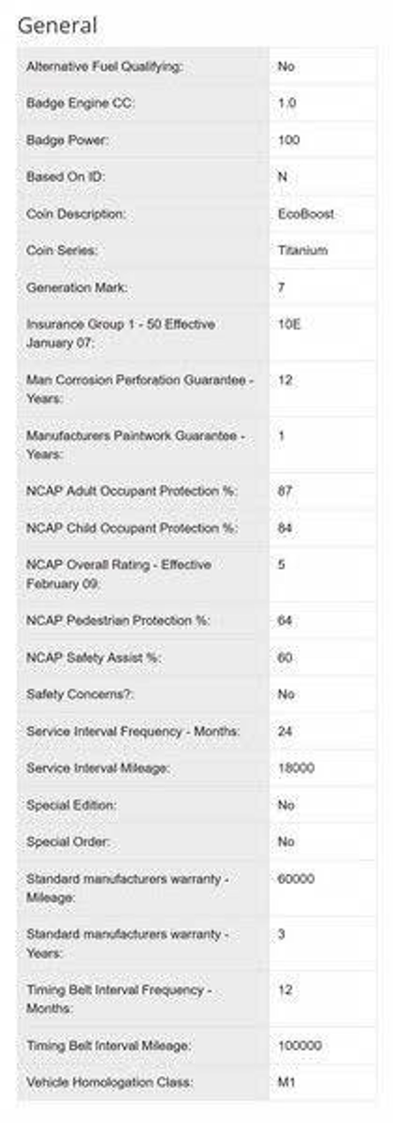Click the Titanium Coin Series value
The height and width of the screenshot is (1123, 393).
click(x=303, y=250)
